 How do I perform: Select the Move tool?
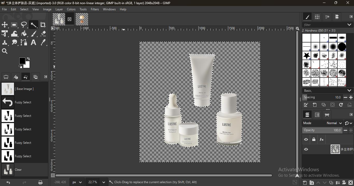5,25
